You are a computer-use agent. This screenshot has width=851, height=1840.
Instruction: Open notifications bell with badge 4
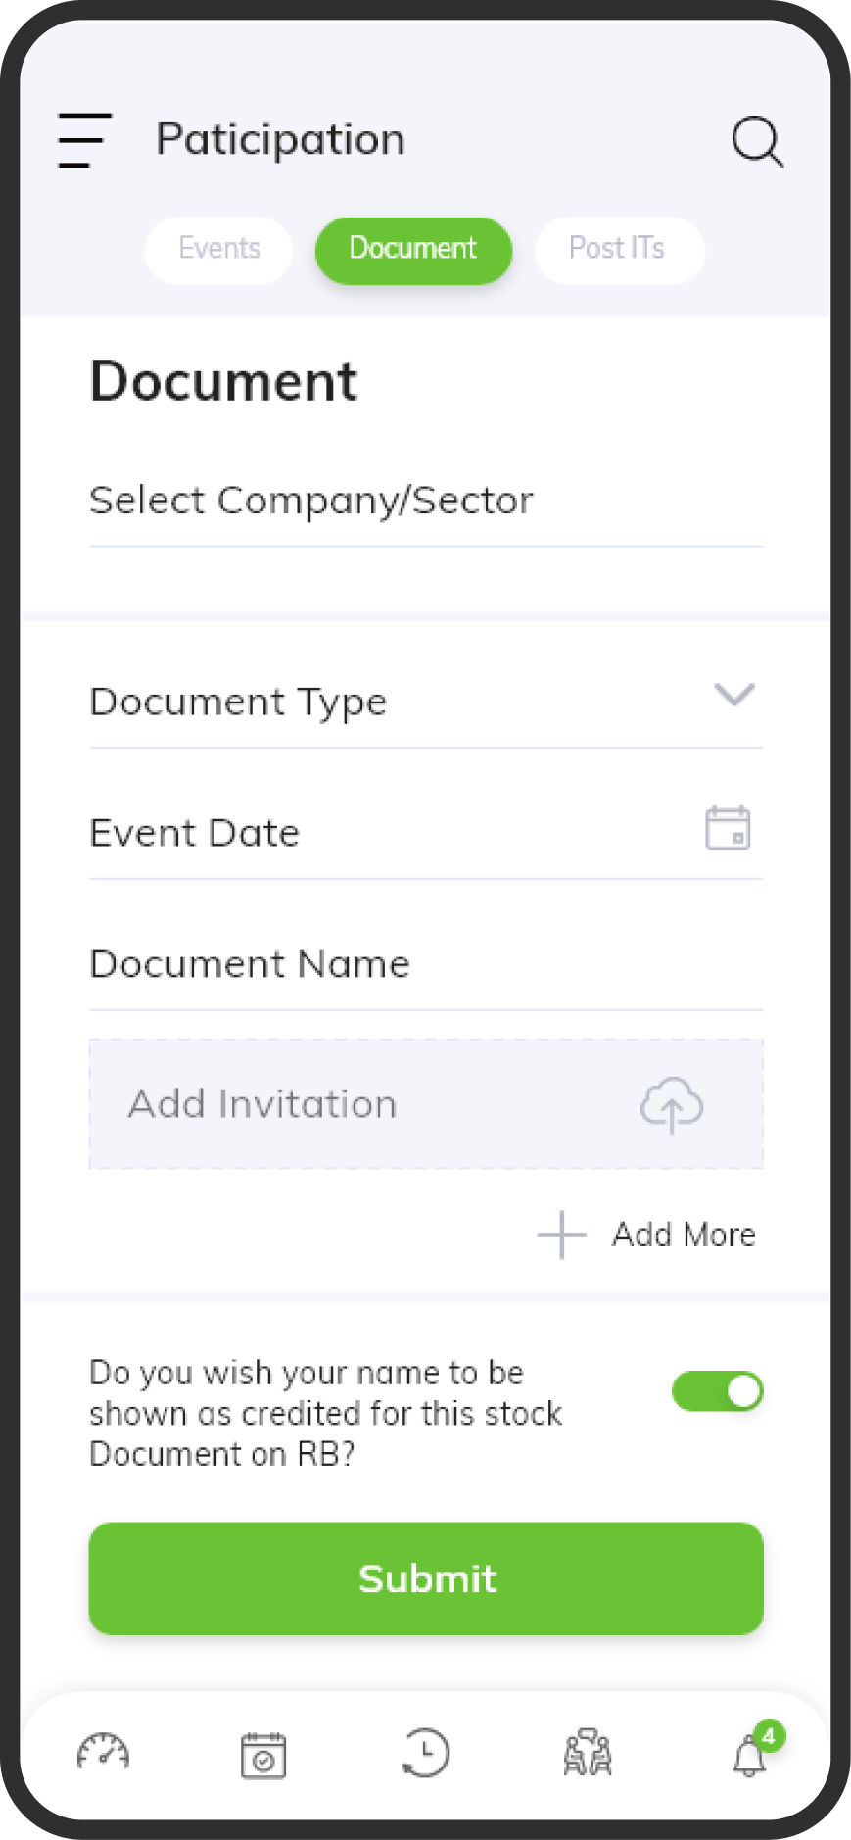(x=752, y=1752)
